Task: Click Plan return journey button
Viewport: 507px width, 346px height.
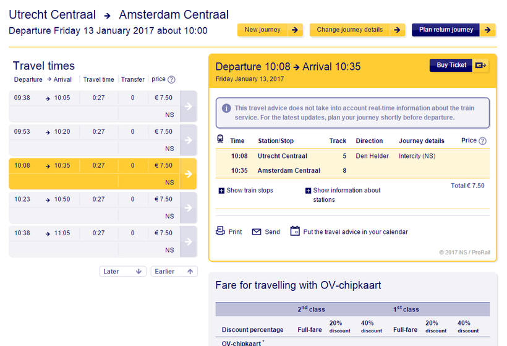Action: pos(453,30)
